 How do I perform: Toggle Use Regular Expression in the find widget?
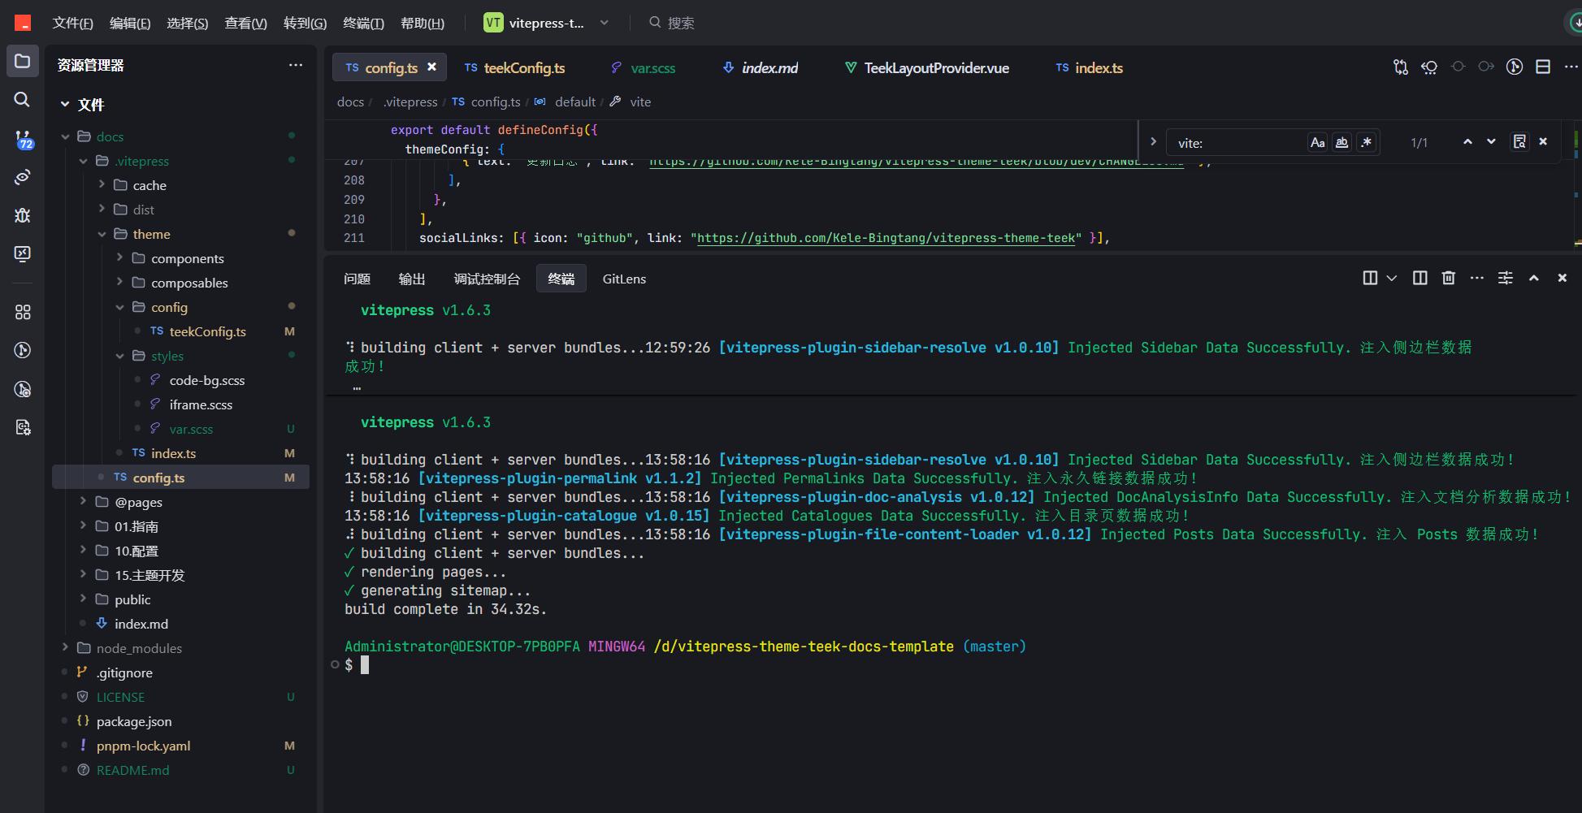[x=1367, y=142]
